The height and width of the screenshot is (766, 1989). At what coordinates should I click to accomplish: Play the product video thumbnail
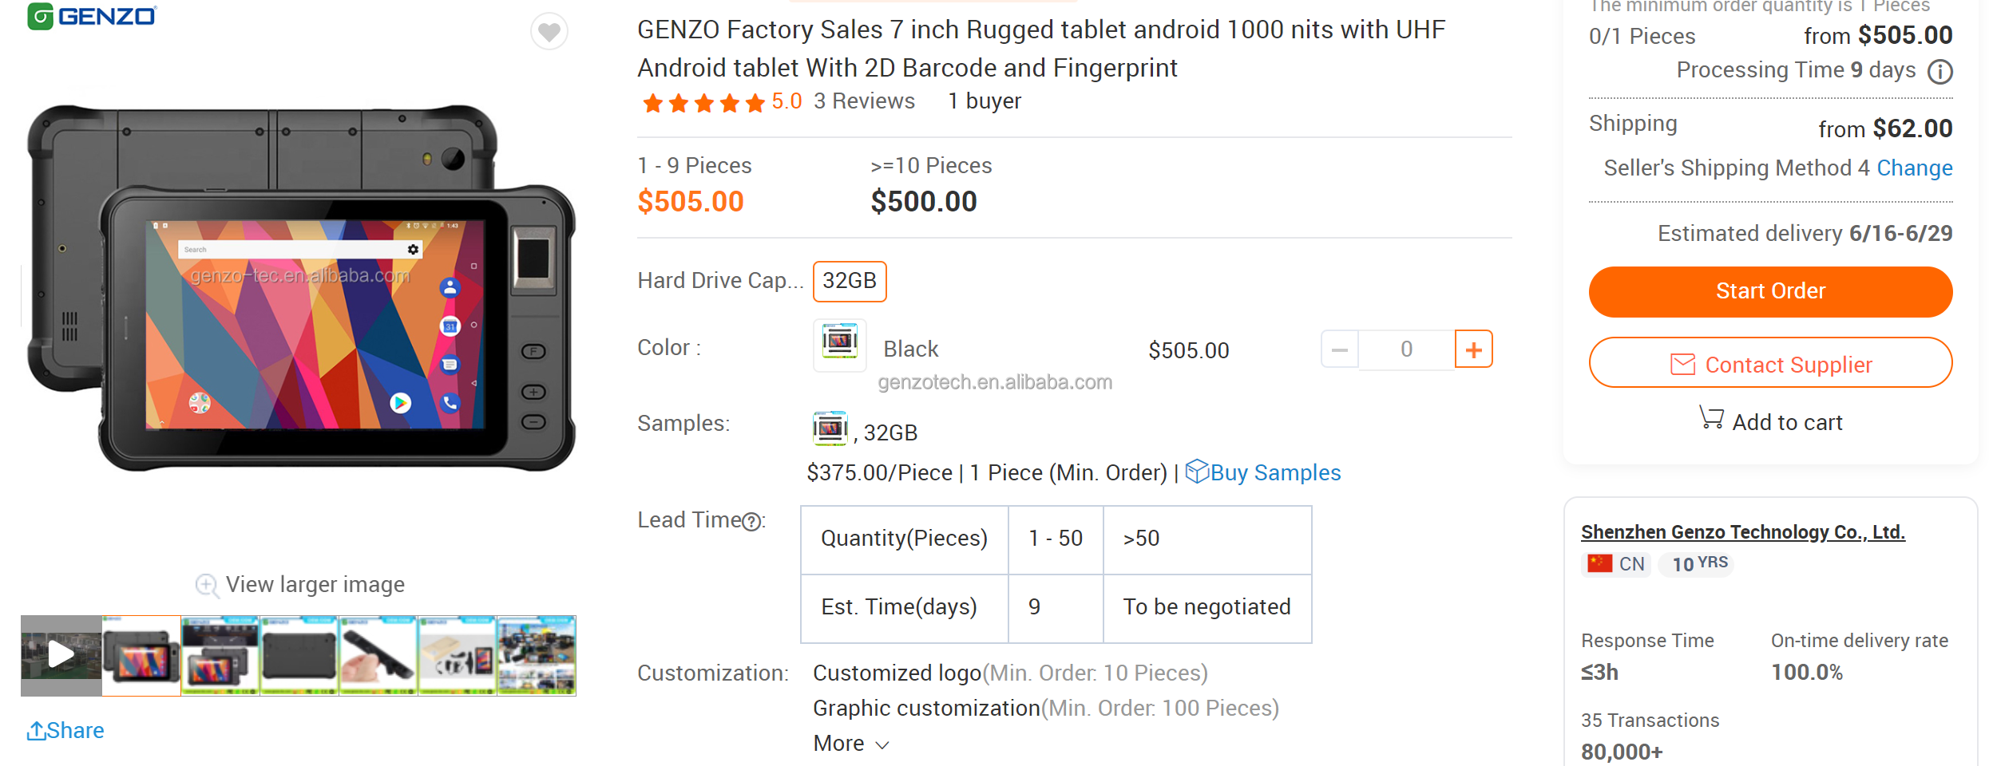click(61, 655)
